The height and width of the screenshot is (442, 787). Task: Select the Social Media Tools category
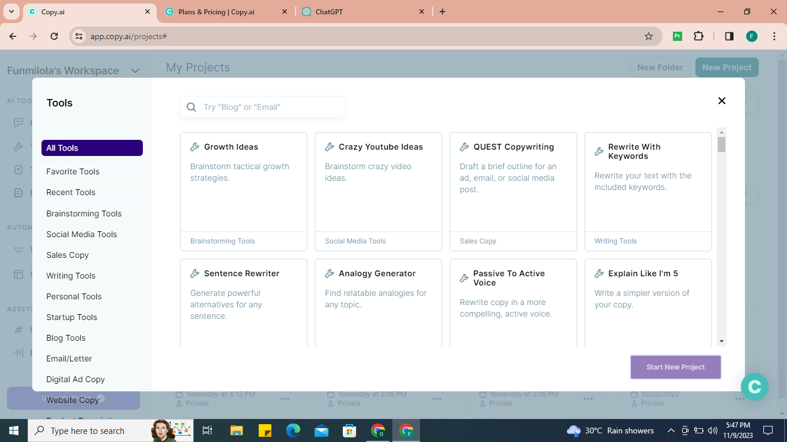pos(82,234)
